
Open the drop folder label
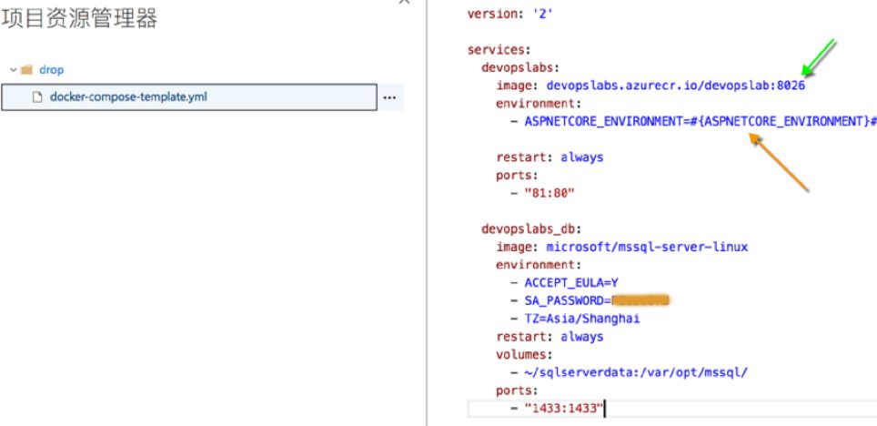click(x=52, y=70)
